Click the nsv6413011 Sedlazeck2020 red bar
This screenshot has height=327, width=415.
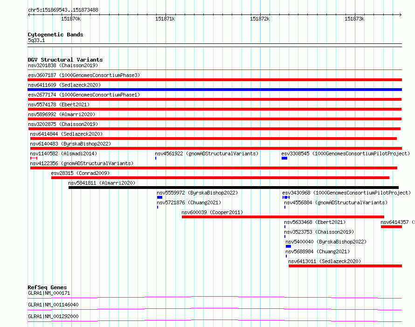[x=345, y=266]
